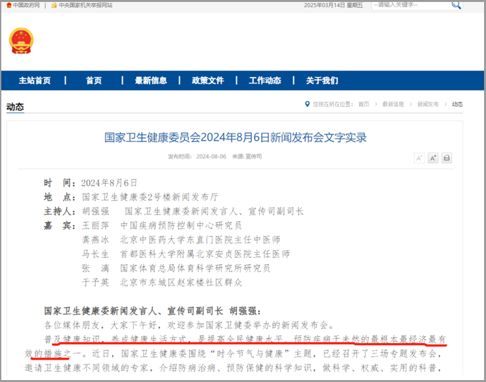Click the keyword search input field
The width and height of the screenshot is (486, 382).
tap(410, 5)
